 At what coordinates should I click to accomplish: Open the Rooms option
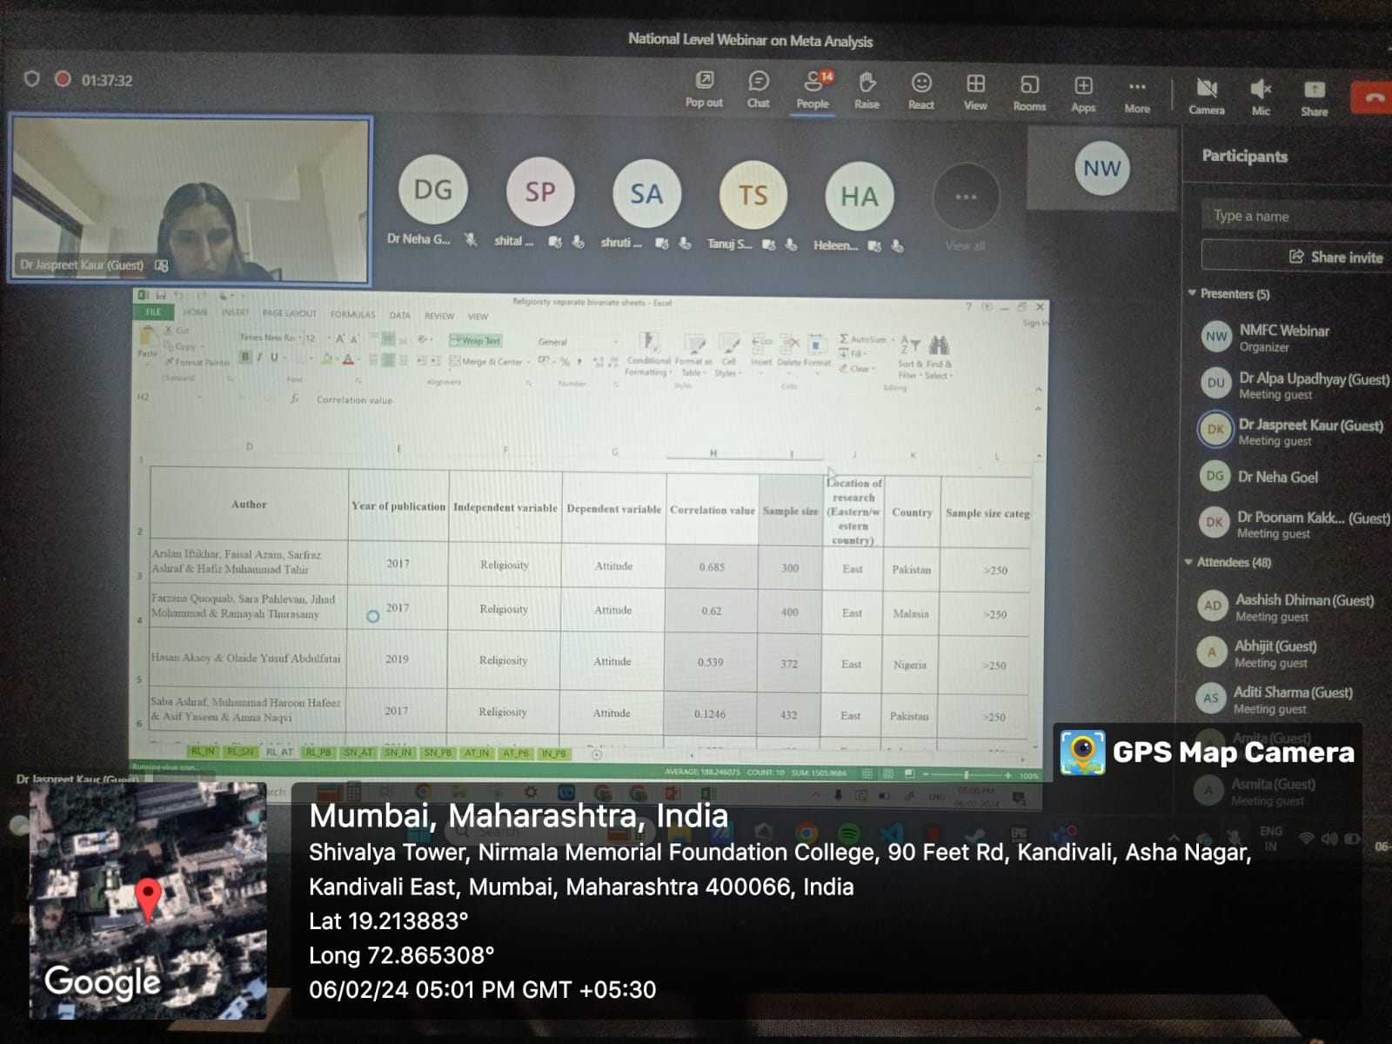tap(1029, 91)
